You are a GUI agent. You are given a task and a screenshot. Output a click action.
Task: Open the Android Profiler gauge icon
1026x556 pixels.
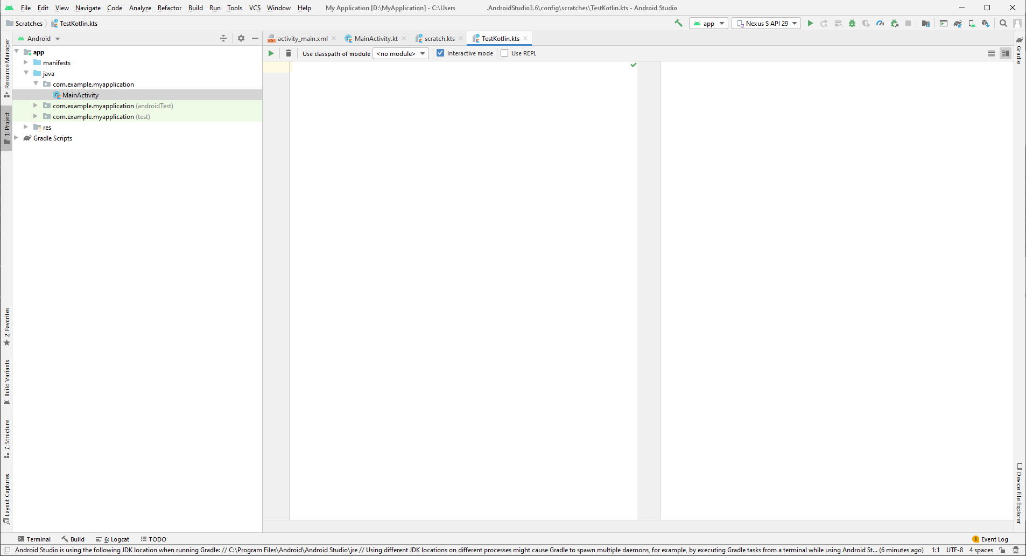click(880, 23)
